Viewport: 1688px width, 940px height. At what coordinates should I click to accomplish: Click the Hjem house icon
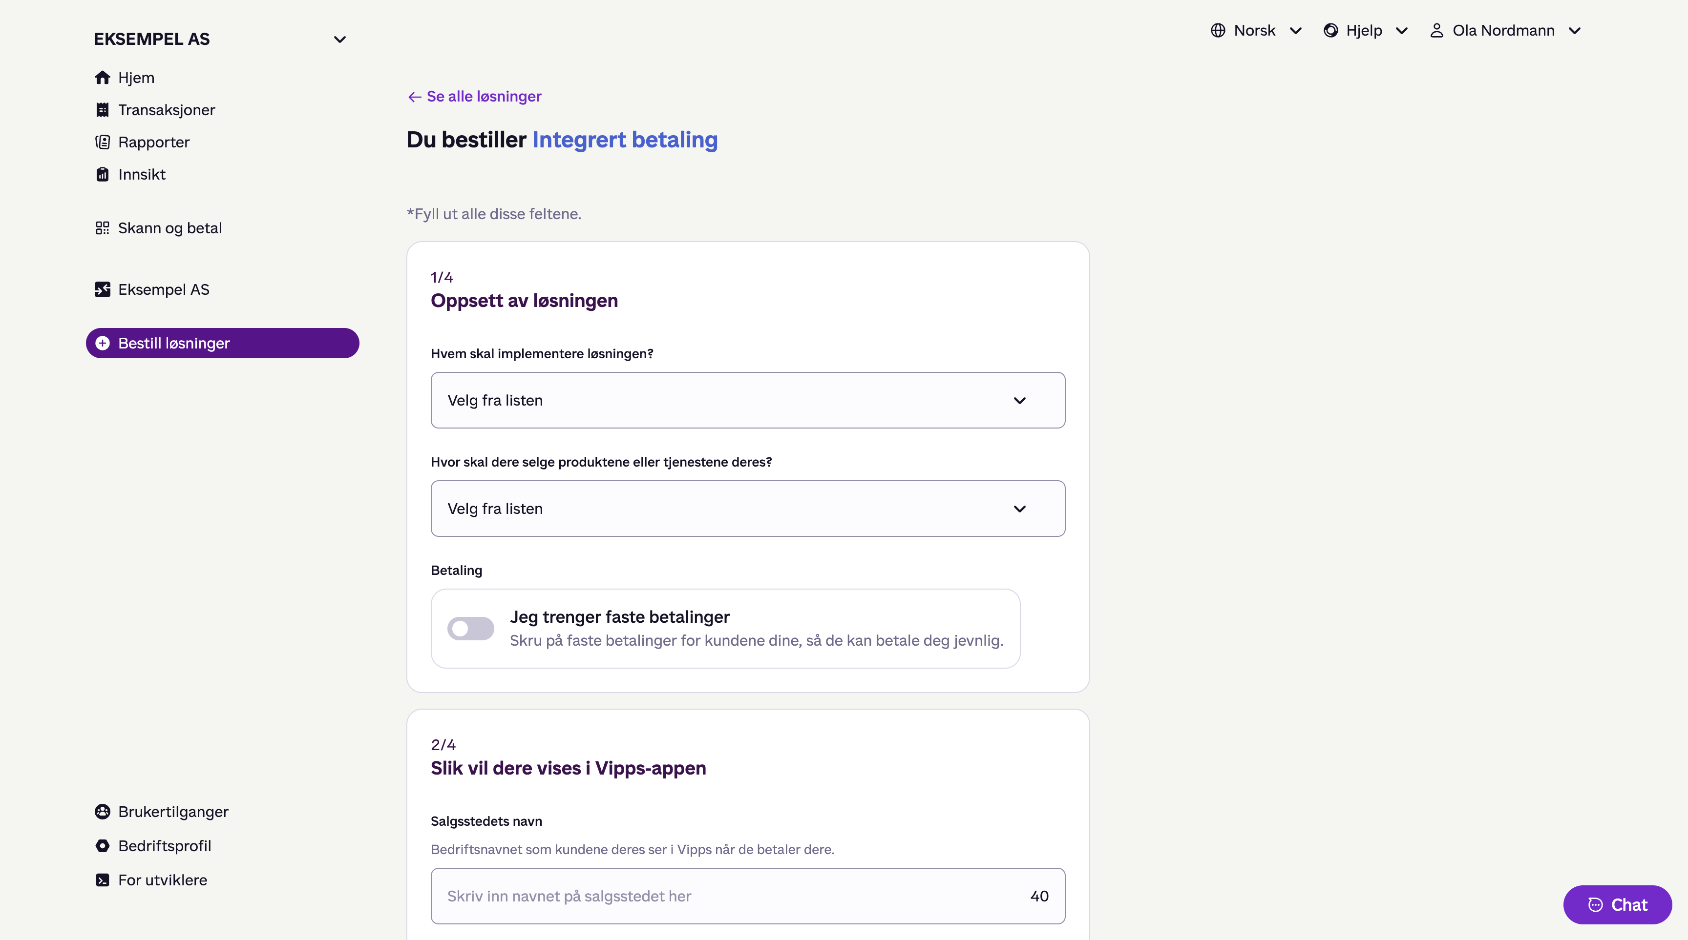(102, 78)
